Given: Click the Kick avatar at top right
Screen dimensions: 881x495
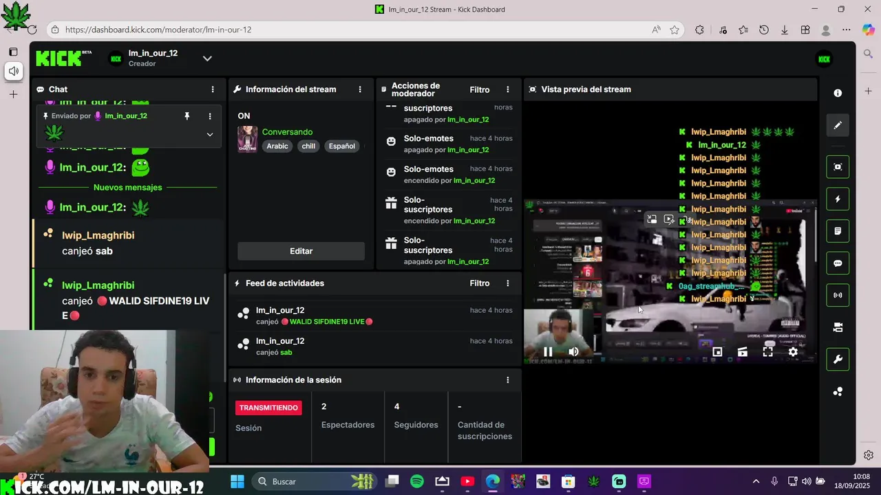Looking at the screenshot, I should coord(824,59).
